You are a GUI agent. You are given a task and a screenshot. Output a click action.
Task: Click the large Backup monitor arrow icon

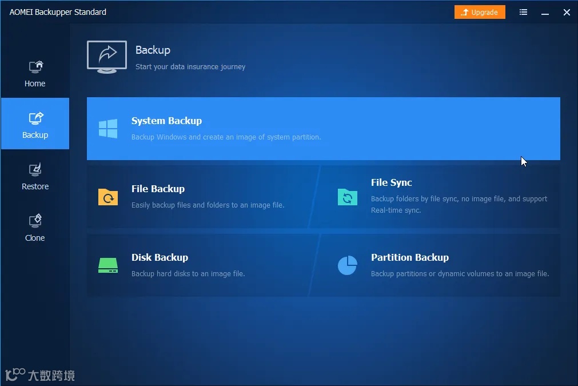point(107,57)
